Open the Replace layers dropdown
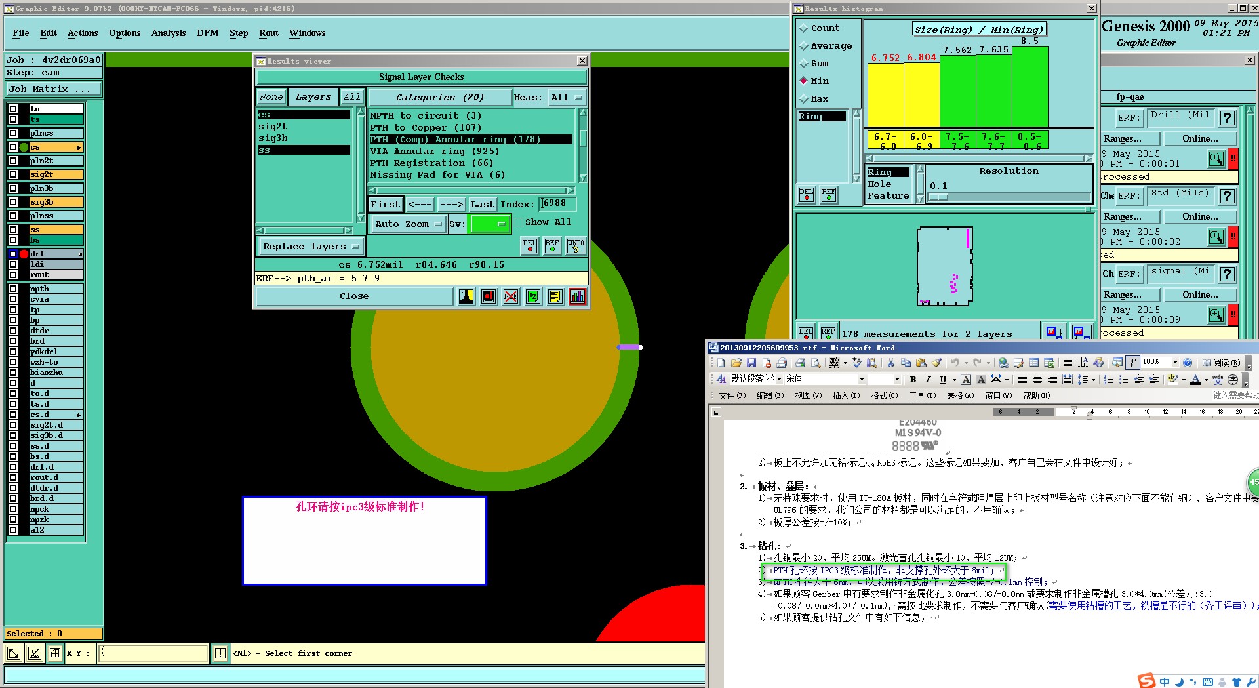Image resolution: width=1259 pixels, height=688 pixels. 311,247
